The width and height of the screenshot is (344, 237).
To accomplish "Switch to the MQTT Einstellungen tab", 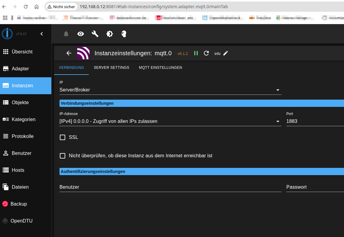I will tap(160, 68).
